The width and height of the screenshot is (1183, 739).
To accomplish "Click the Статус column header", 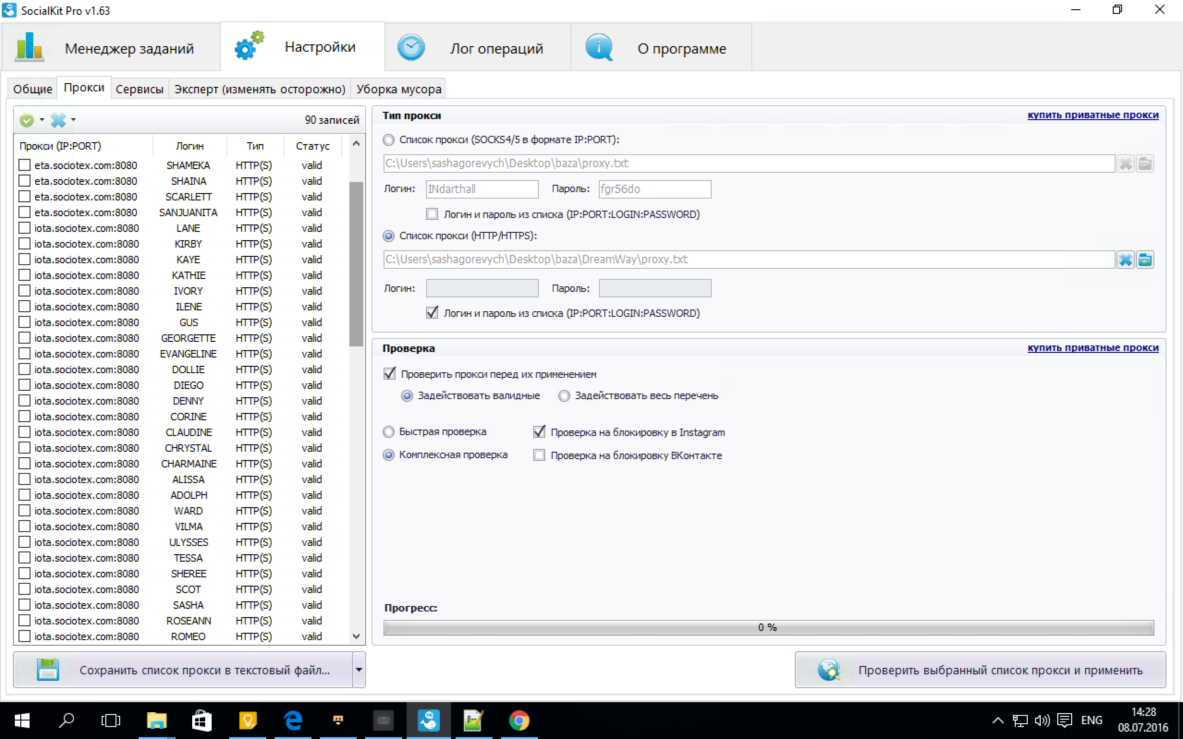I will (312, 145).
